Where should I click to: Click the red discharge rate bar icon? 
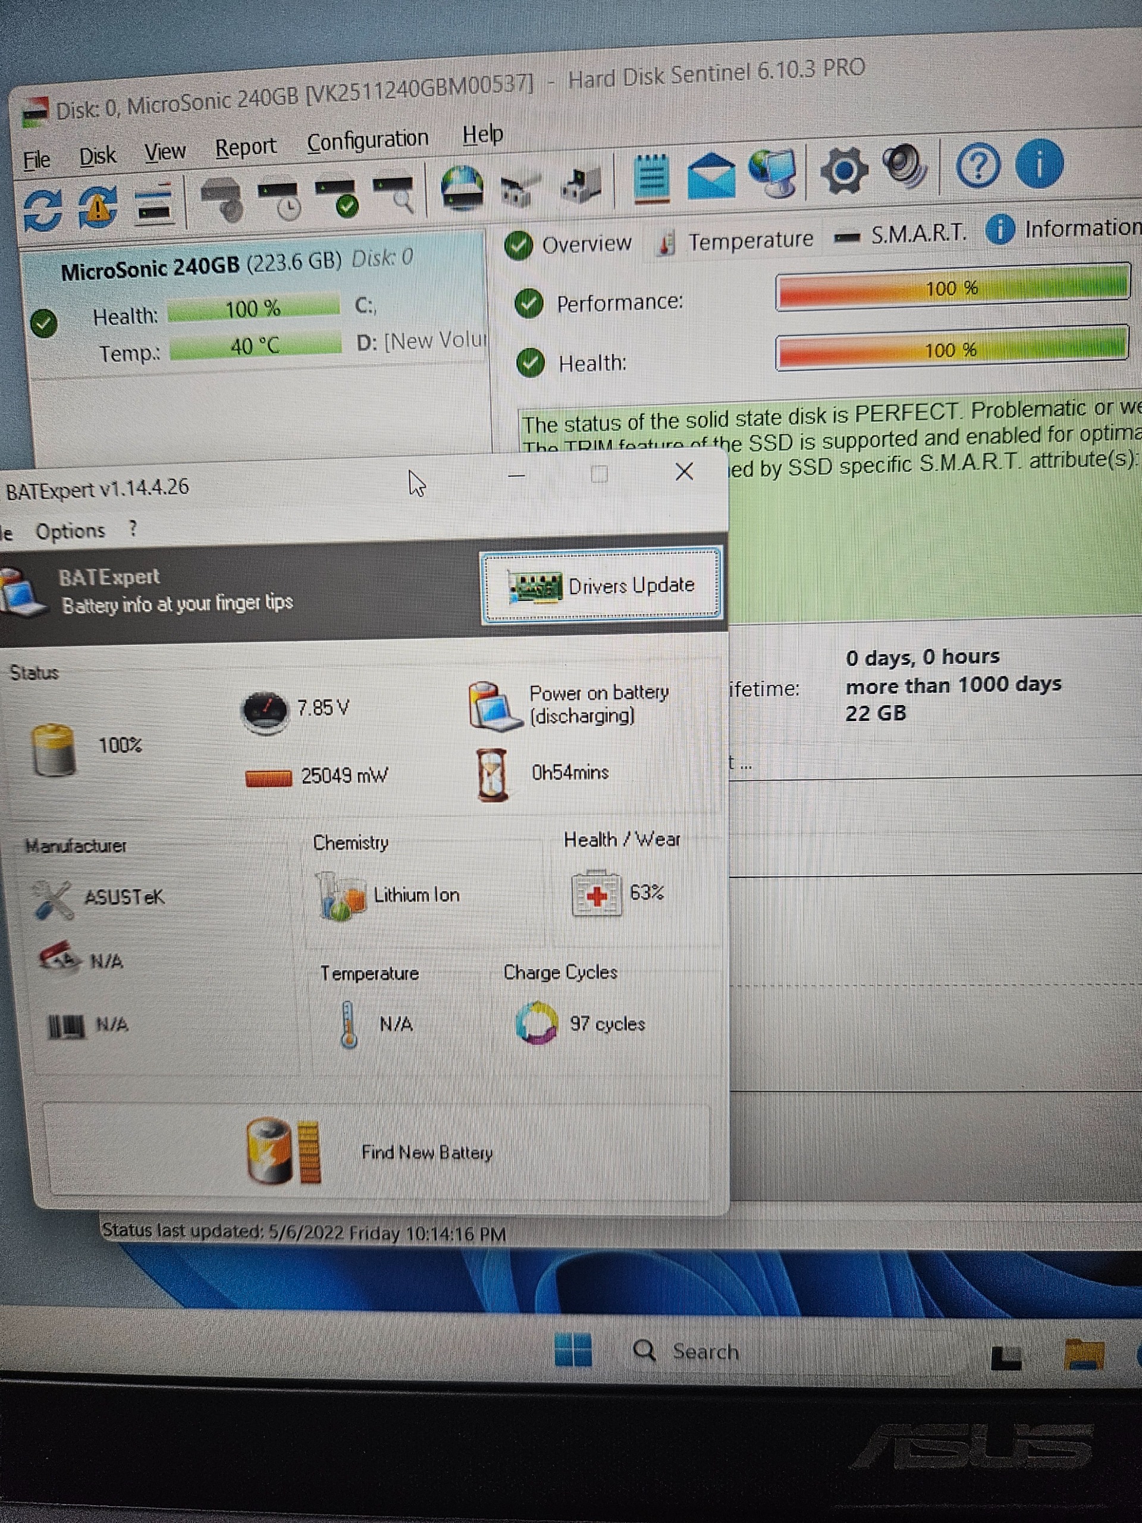[x=268, y=778]
